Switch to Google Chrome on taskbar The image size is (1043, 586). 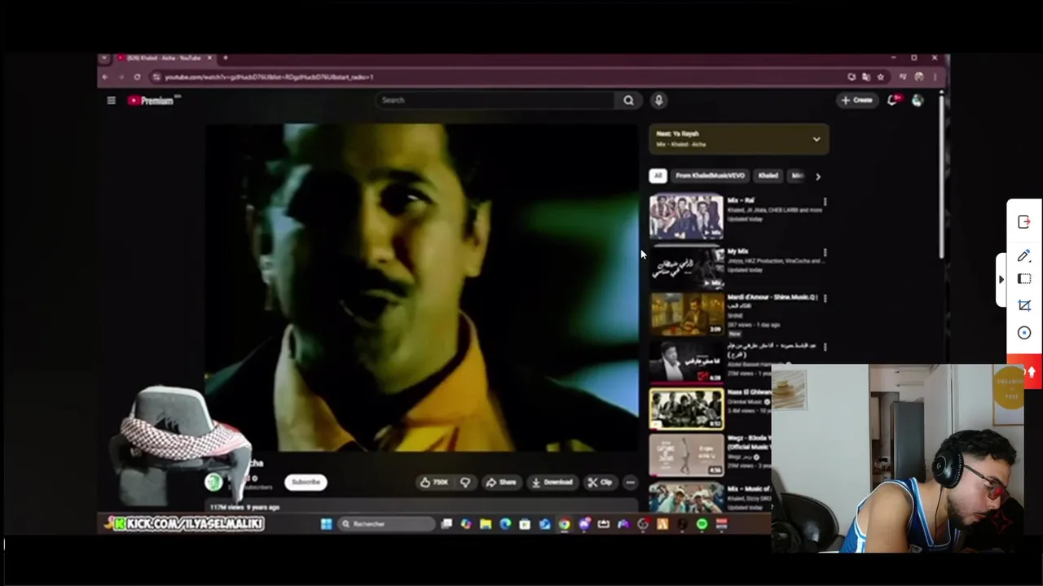point(564,524)
